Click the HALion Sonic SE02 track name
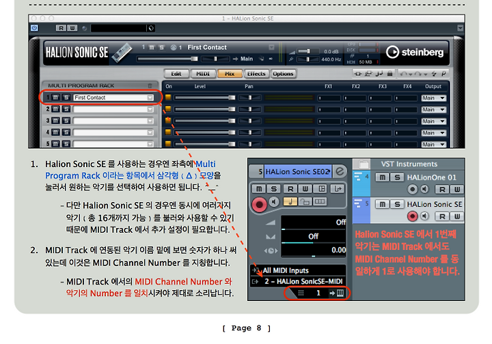This screenshot has width=492, height=344. (x=297, y=172)
